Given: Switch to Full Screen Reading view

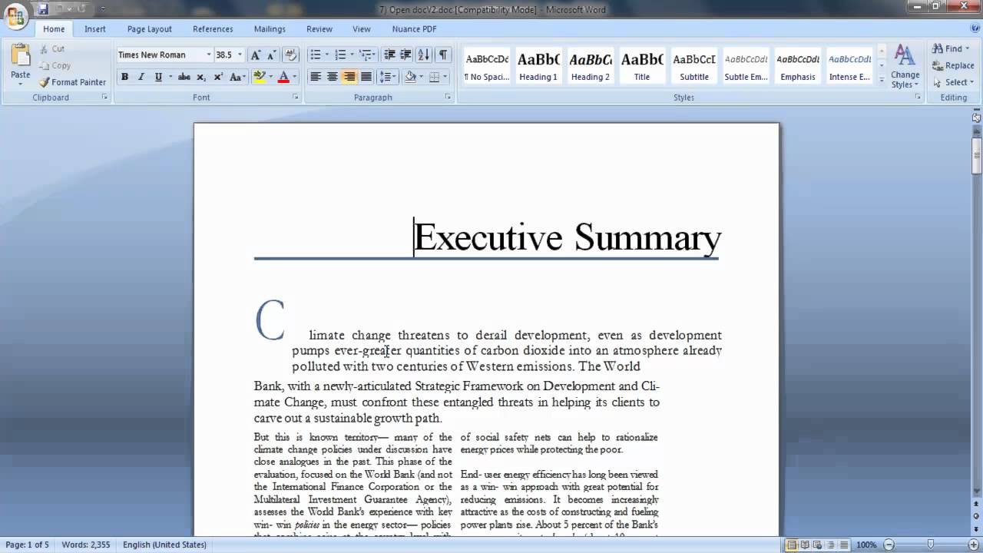Looking at the screenshot, I should (805, 545).
